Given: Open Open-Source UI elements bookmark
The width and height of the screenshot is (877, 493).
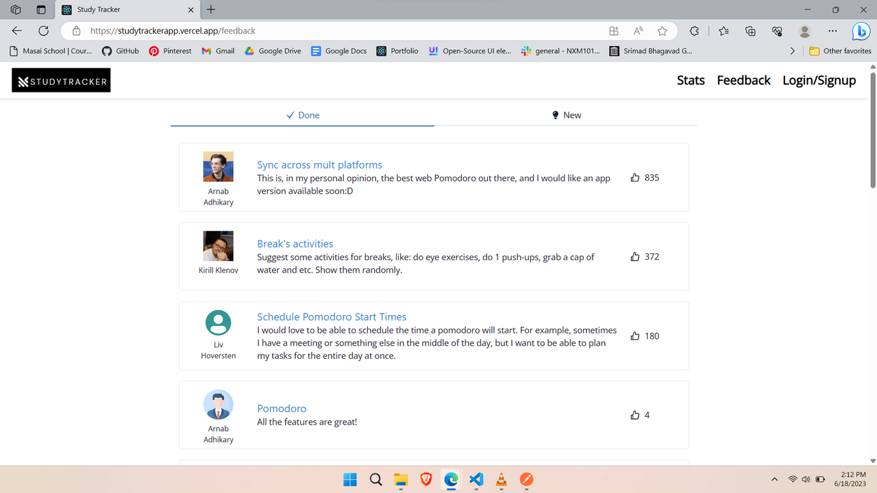Looking at the screenshot, I should point(469,51).
